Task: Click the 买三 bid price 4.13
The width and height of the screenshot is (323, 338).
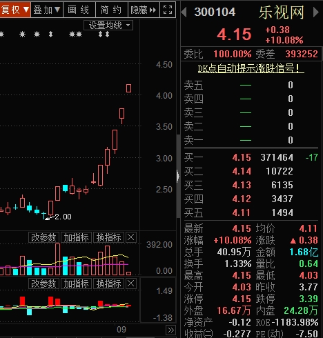Action: [242, 185]
